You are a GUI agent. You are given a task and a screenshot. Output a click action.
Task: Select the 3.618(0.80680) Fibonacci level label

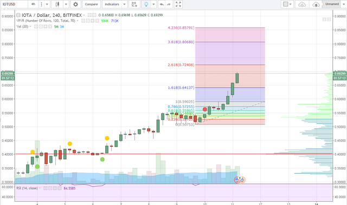pyautogui.click(x=181, y=42)
